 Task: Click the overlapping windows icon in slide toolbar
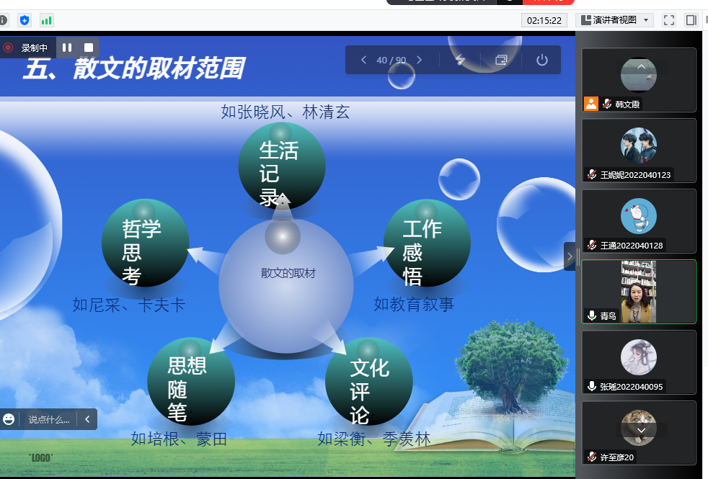(x=501, y=60)
